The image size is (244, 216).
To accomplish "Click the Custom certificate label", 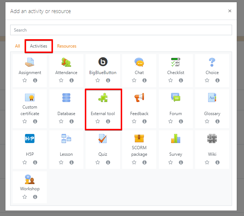I will [30, 110].
